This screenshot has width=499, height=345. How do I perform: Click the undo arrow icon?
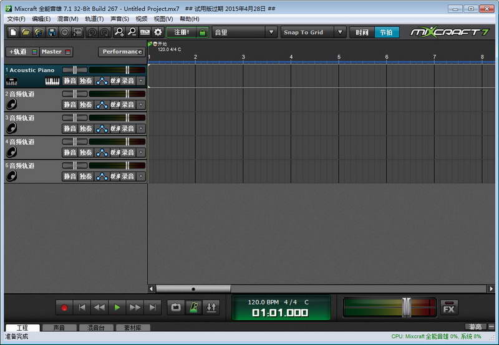pos(92,32)
